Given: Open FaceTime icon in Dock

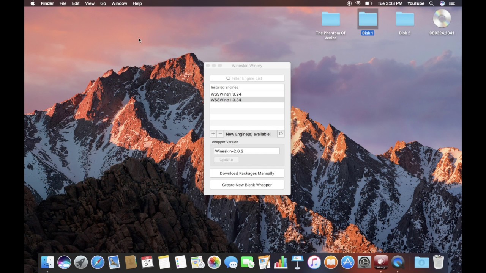Looking at the screenshot, I should pos(248,262).
